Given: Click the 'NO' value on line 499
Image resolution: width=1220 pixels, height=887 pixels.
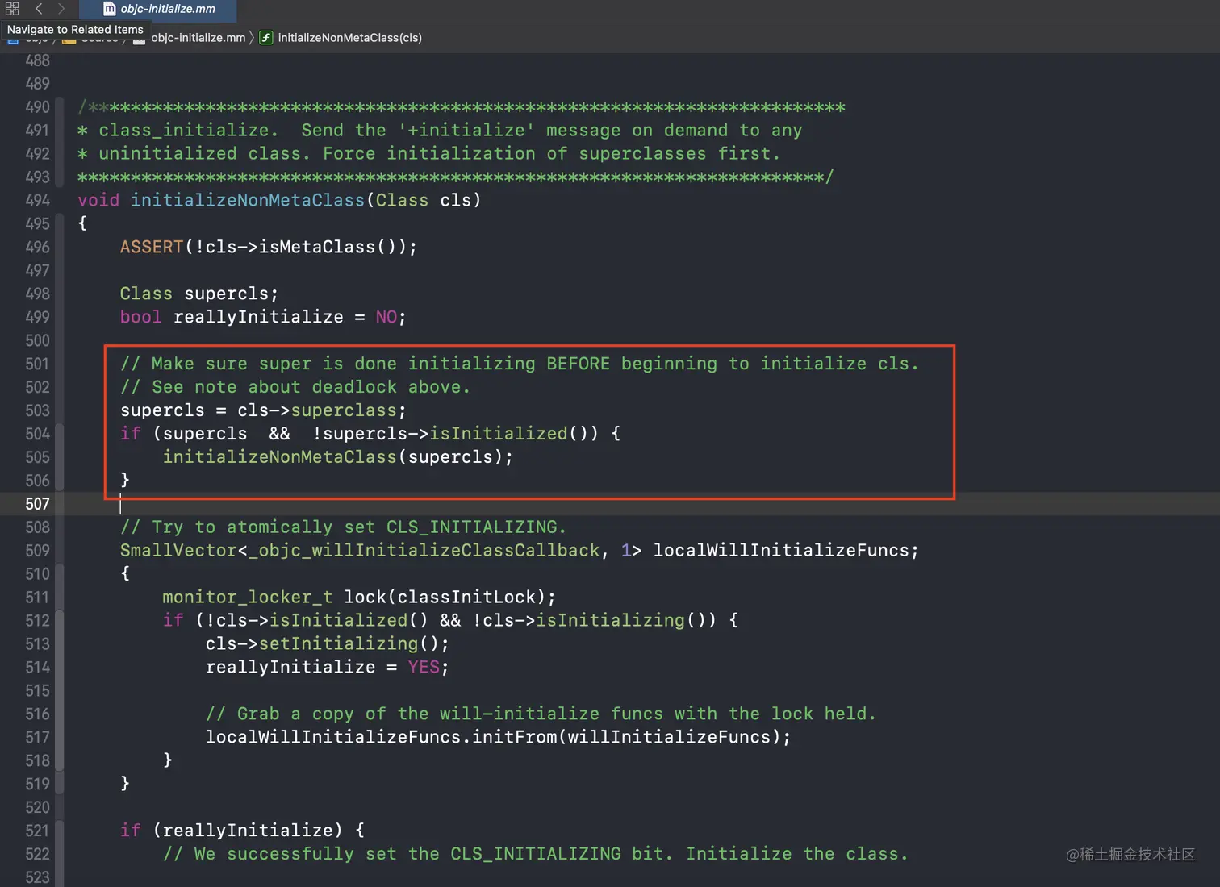Looking at the screenshot, I should tap(386, 317).
